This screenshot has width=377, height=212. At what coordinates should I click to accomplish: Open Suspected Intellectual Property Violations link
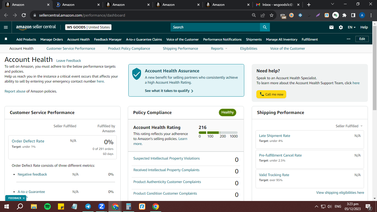(166, 158)
